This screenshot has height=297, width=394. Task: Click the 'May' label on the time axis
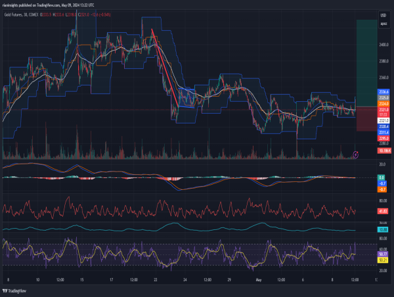[258, 280]
